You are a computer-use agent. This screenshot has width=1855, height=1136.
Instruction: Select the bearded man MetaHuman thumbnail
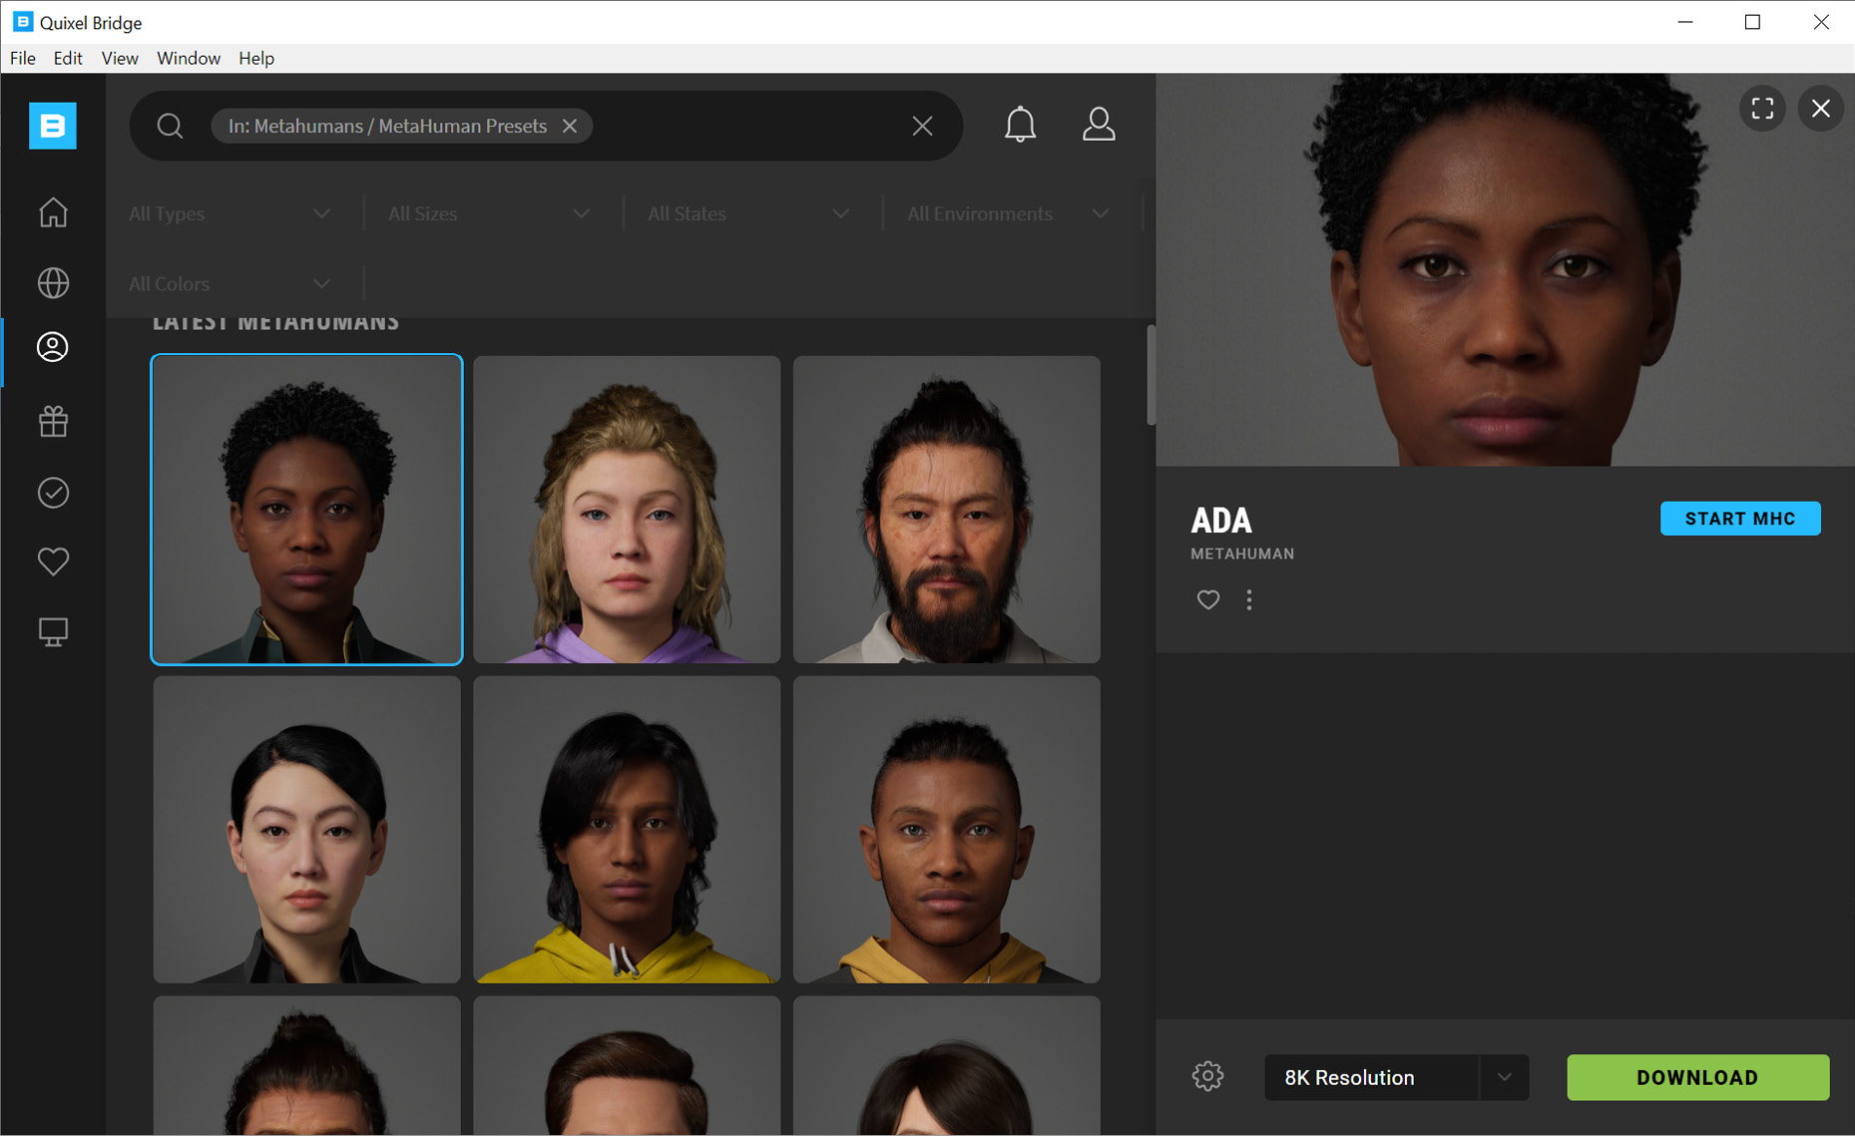[x=946, y=510]
